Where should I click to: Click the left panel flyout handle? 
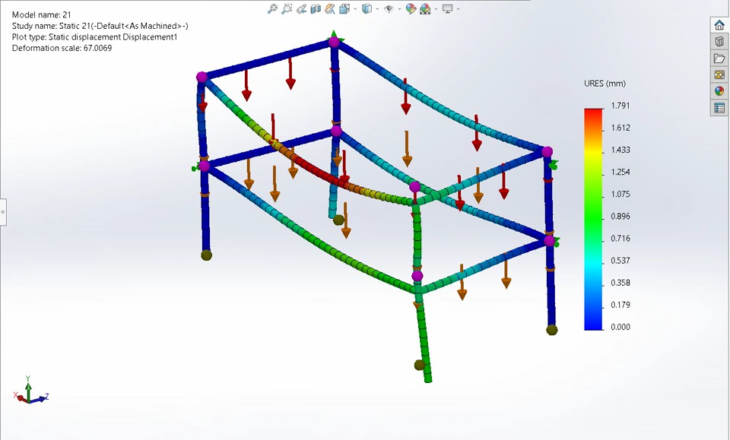[3, 212]
